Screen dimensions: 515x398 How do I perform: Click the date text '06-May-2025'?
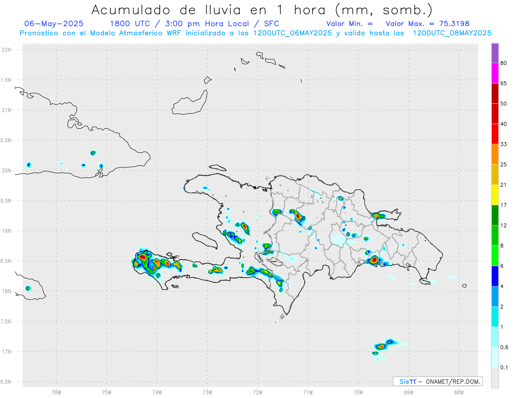point(54,24)
